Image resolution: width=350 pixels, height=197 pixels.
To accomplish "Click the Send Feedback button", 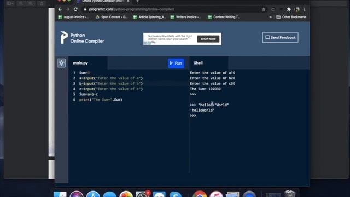I will [281, 38].
